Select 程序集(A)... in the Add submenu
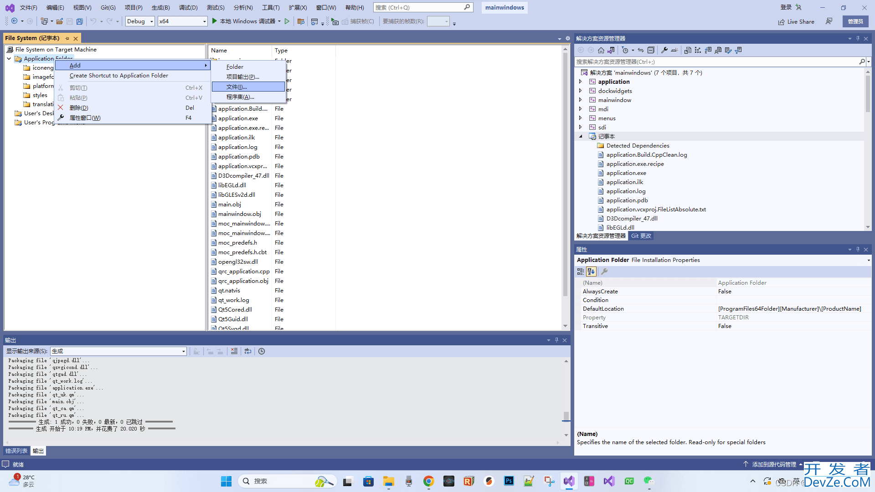 248,97
